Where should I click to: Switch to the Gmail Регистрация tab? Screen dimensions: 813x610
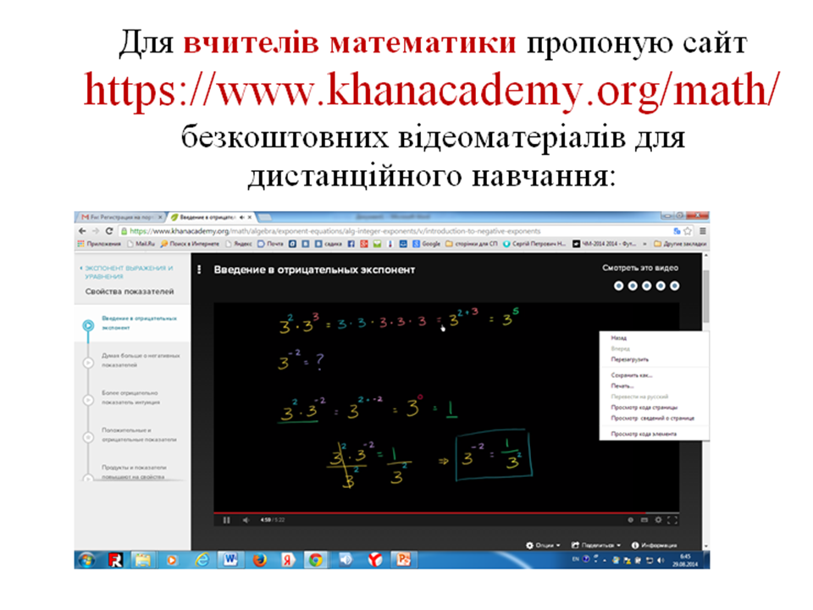pos(121,217)
